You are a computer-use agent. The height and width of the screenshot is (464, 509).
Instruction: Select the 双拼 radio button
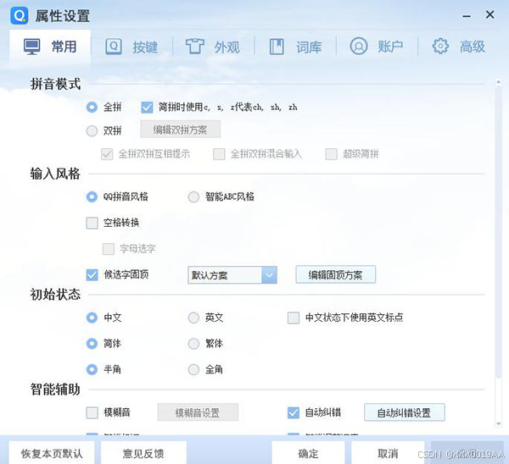tap(92, 131)
